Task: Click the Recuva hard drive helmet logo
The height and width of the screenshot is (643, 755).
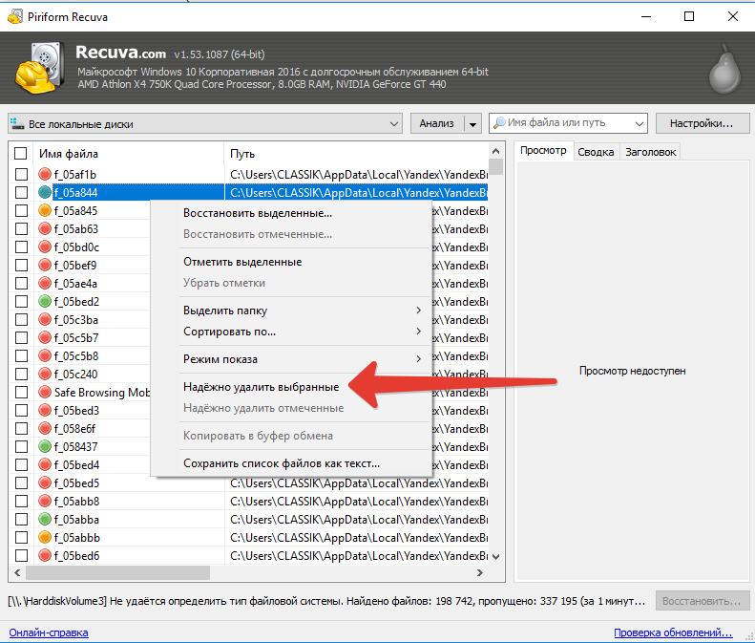Action: [39, 69]
